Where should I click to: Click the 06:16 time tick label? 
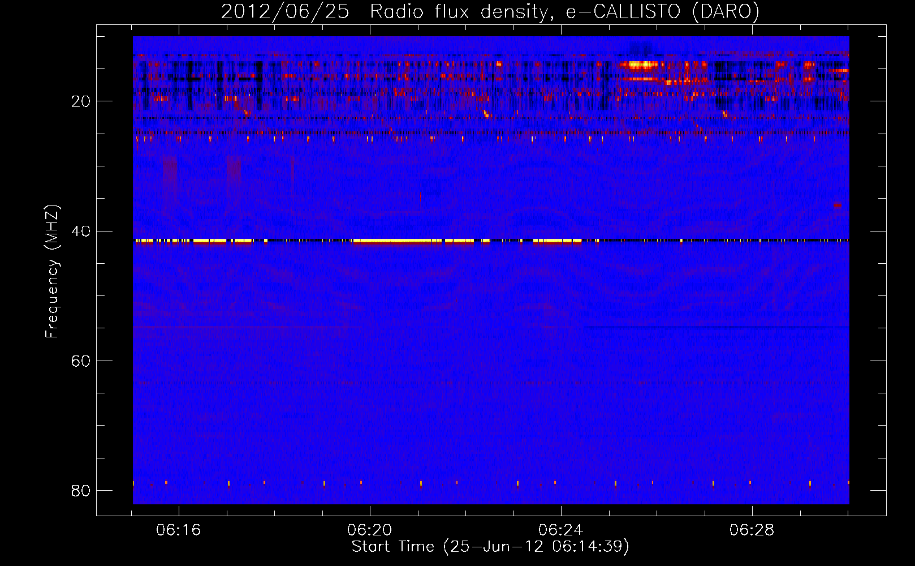pyautogui.click(x=179, y=530)
